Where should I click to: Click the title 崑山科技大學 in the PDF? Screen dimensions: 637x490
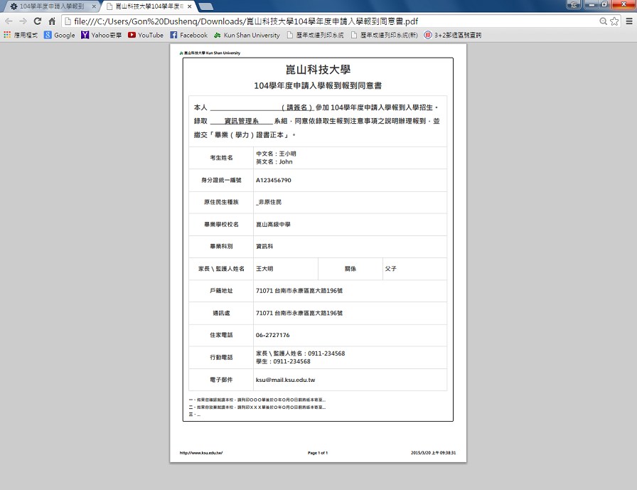pos(318,70)
